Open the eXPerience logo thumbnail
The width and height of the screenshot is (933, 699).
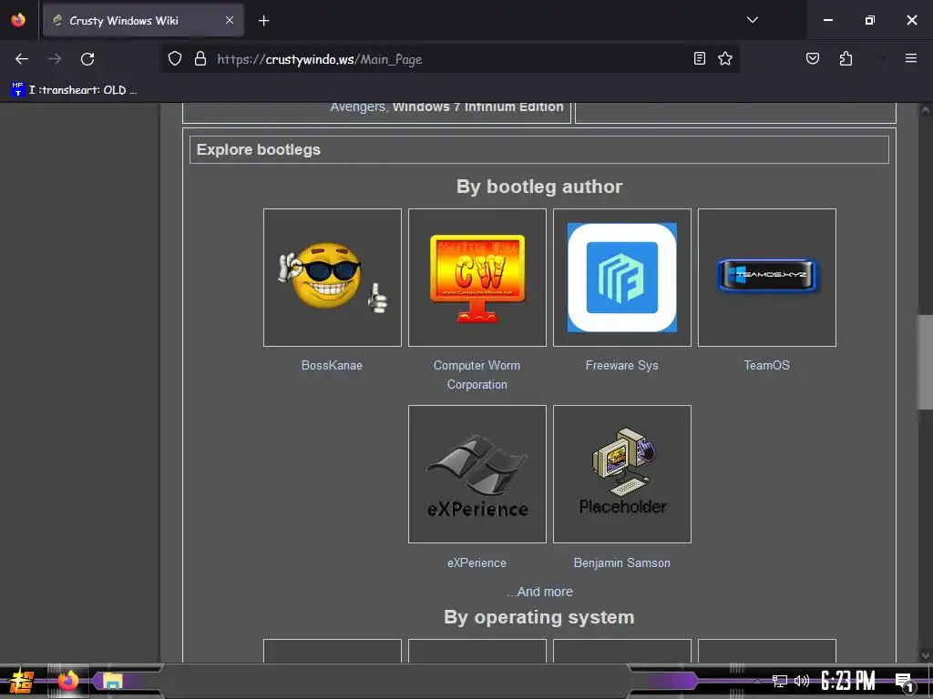477,474
